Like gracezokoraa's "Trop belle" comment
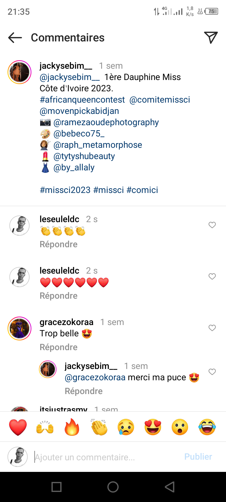The width and height of the screenshot is (226, 502). (x=212, y=328)
